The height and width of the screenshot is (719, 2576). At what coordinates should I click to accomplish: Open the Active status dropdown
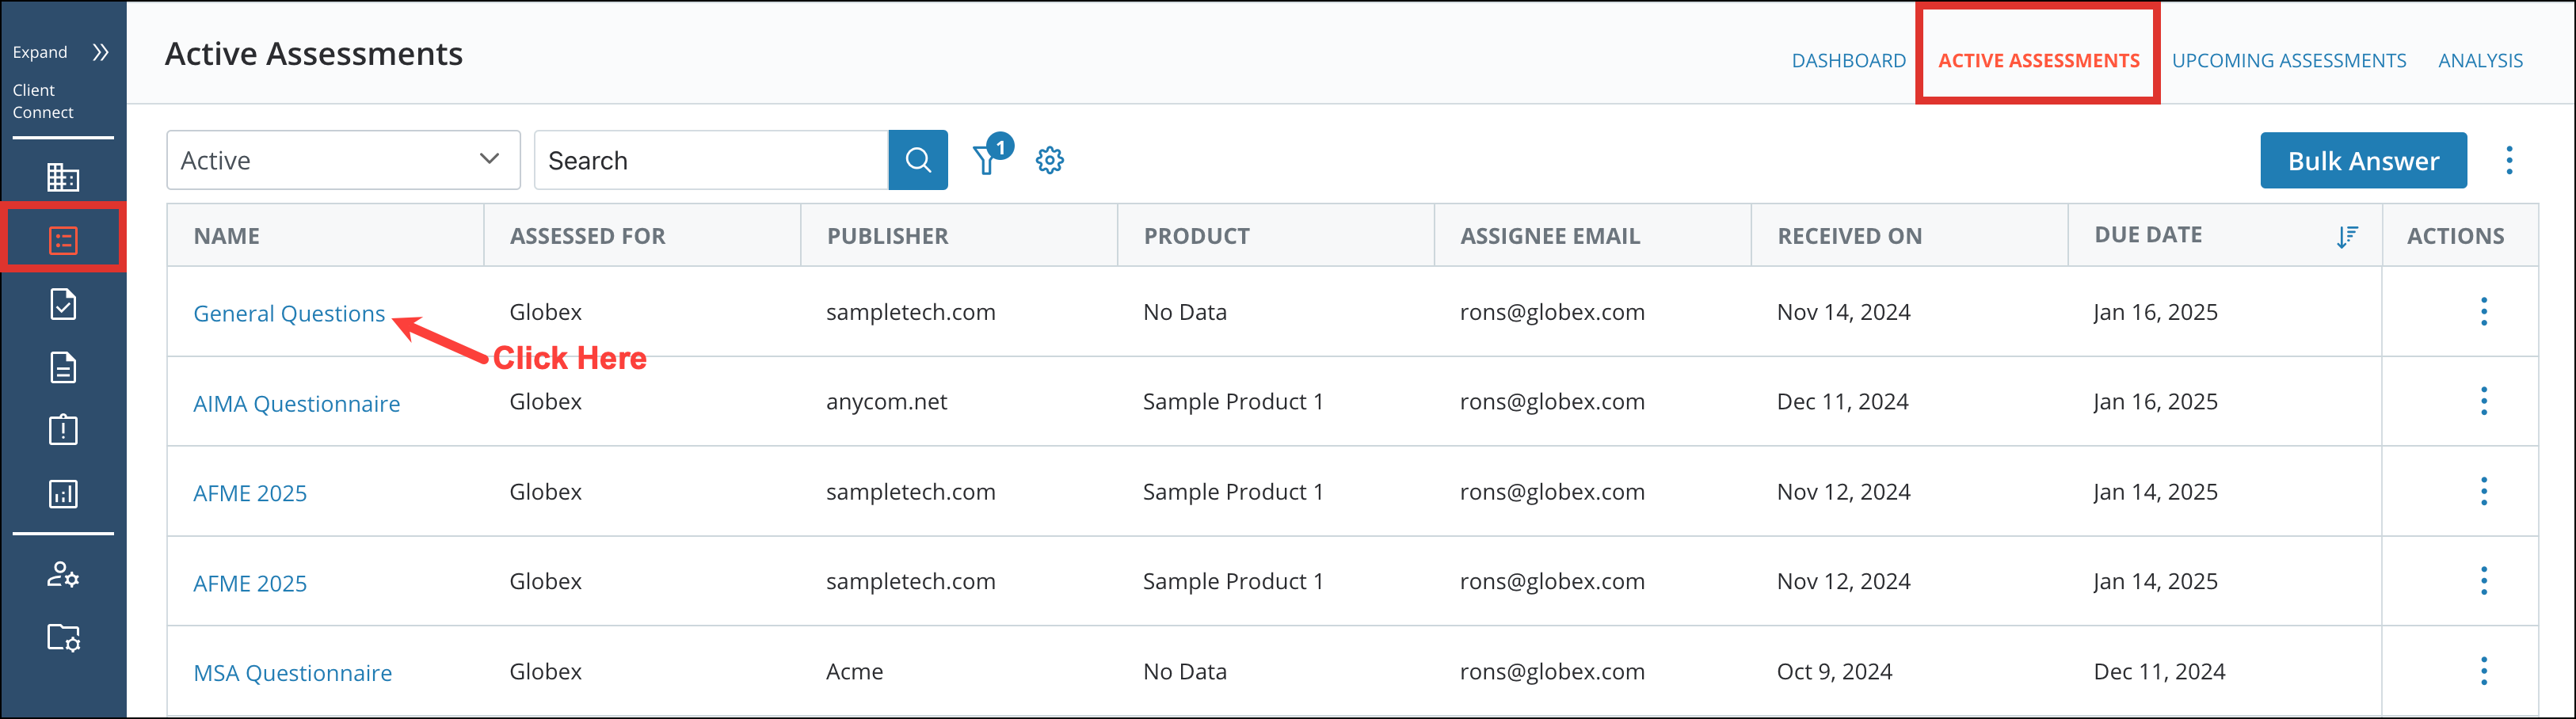click(x=342, y=160)
